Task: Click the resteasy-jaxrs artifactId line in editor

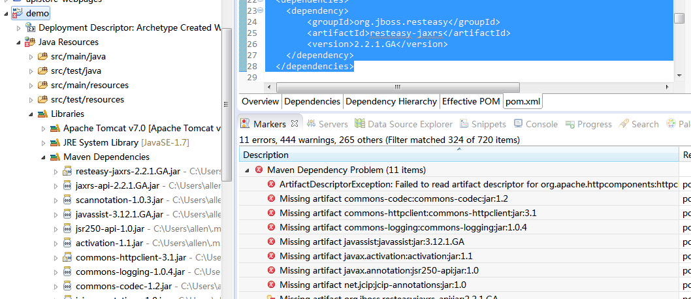Action: pyautogui.click(x=408, y=33)
